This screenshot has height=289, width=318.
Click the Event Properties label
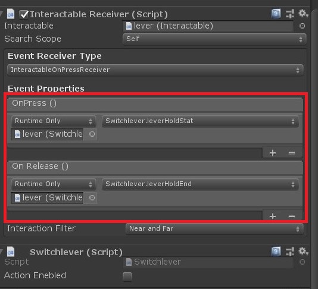46,89
